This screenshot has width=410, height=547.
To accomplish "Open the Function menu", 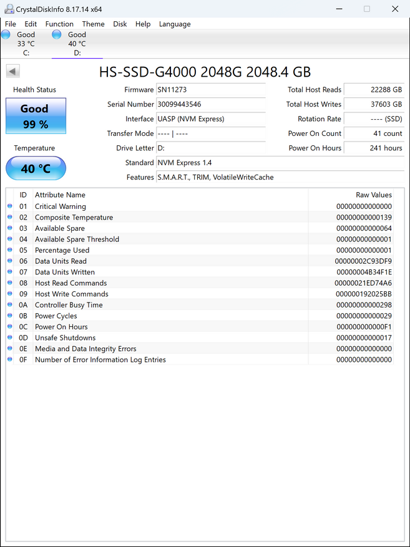I will pyautogui.click(x=59, y=24).
